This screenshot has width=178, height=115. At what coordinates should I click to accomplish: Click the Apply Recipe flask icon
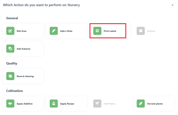pos(54,104)
